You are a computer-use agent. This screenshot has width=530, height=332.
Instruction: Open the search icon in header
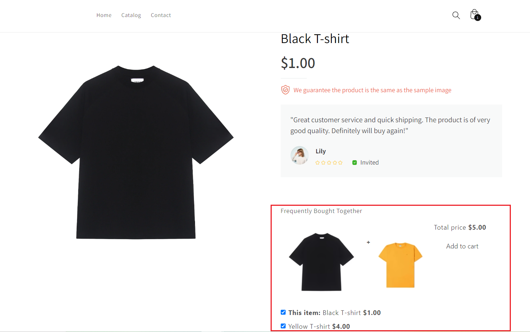coord(456,15)
